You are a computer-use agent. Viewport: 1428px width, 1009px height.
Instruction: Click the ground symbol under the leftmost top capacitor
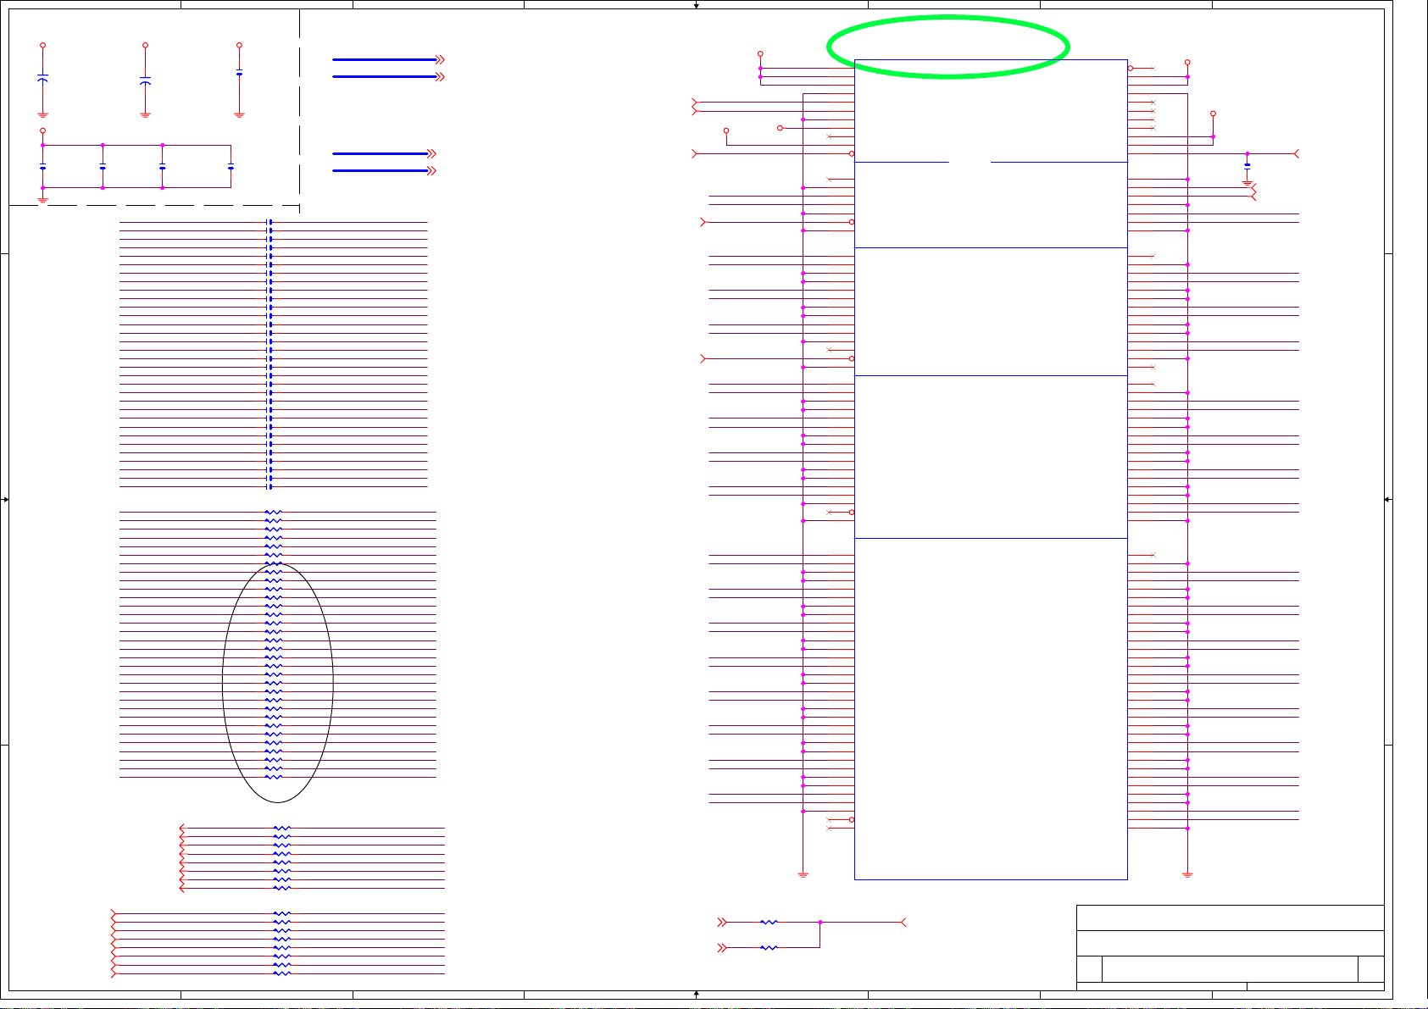(x=42, y=114)
